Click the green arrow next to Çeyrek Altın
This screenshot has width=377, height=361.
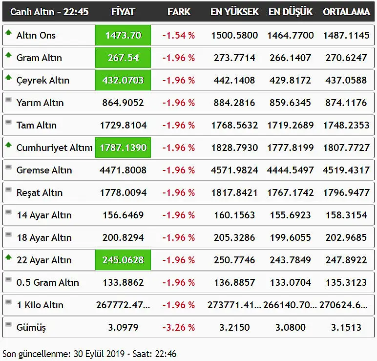tap(8, 77)
